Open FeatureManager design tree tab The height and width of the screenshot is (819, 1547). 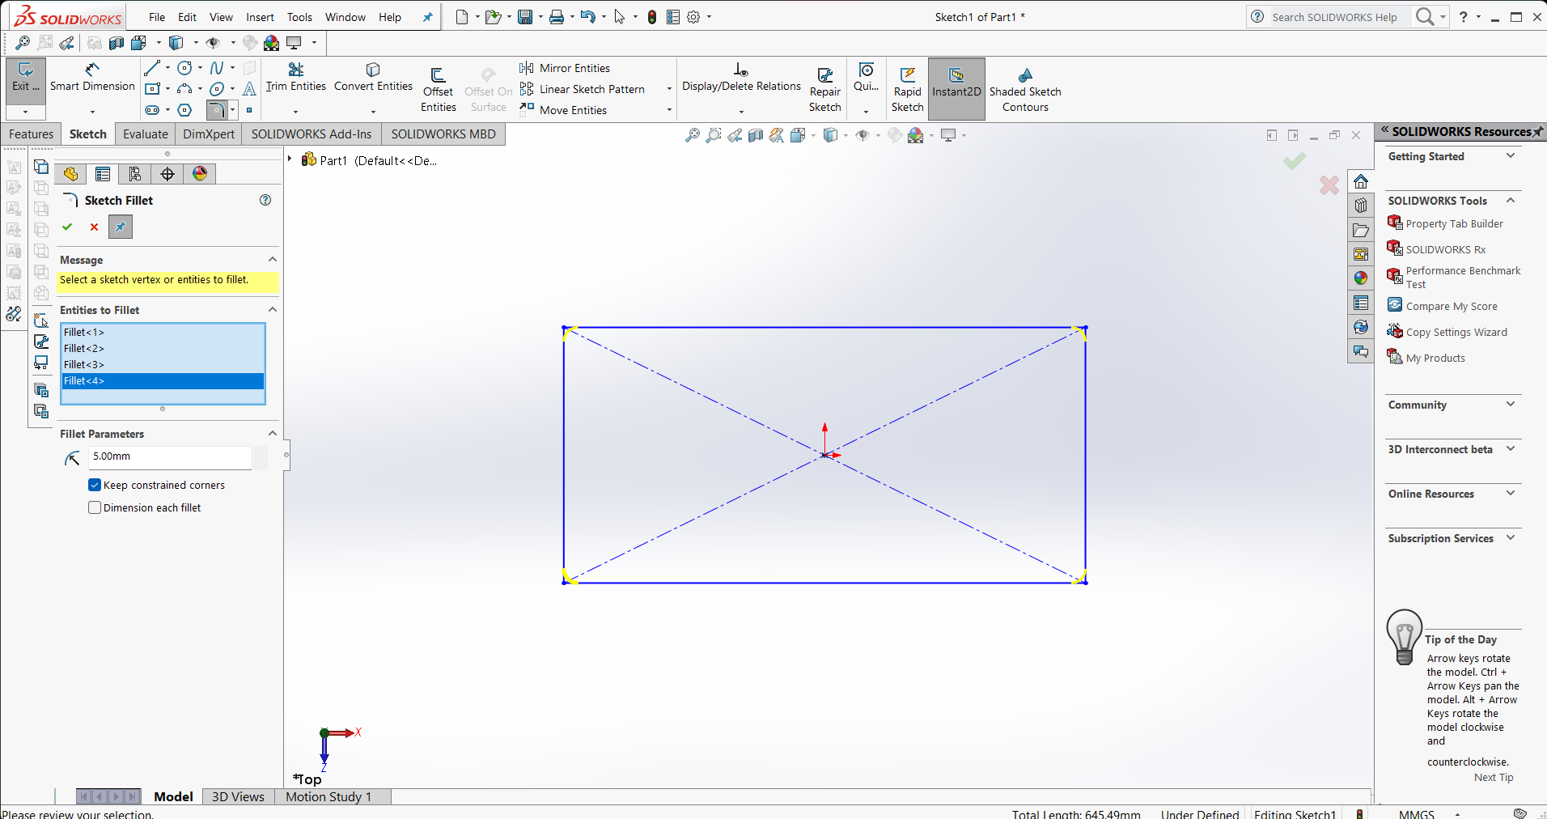[71, 174]
